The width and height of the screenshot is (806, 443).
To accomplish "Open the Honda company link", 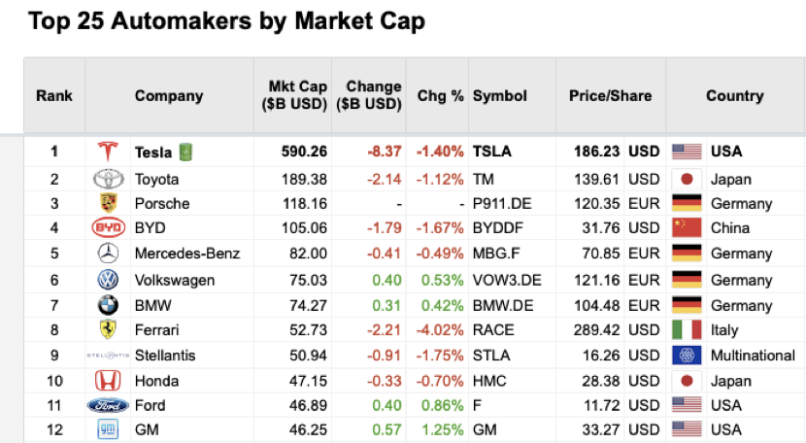I will pyautogui.click(x=156, y=381).
